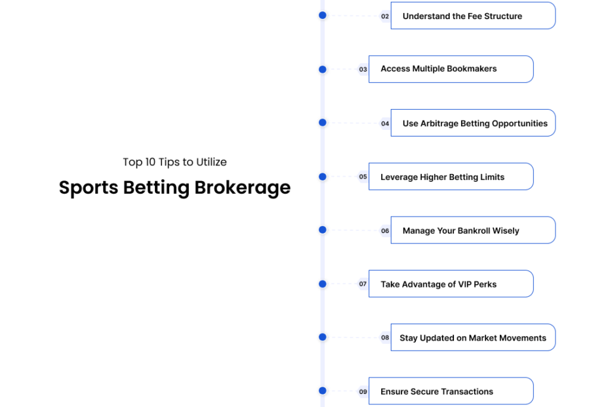Select Use Arbitrage Betting Opportunities box
This screenshot has height=407, width=610.
473,123
